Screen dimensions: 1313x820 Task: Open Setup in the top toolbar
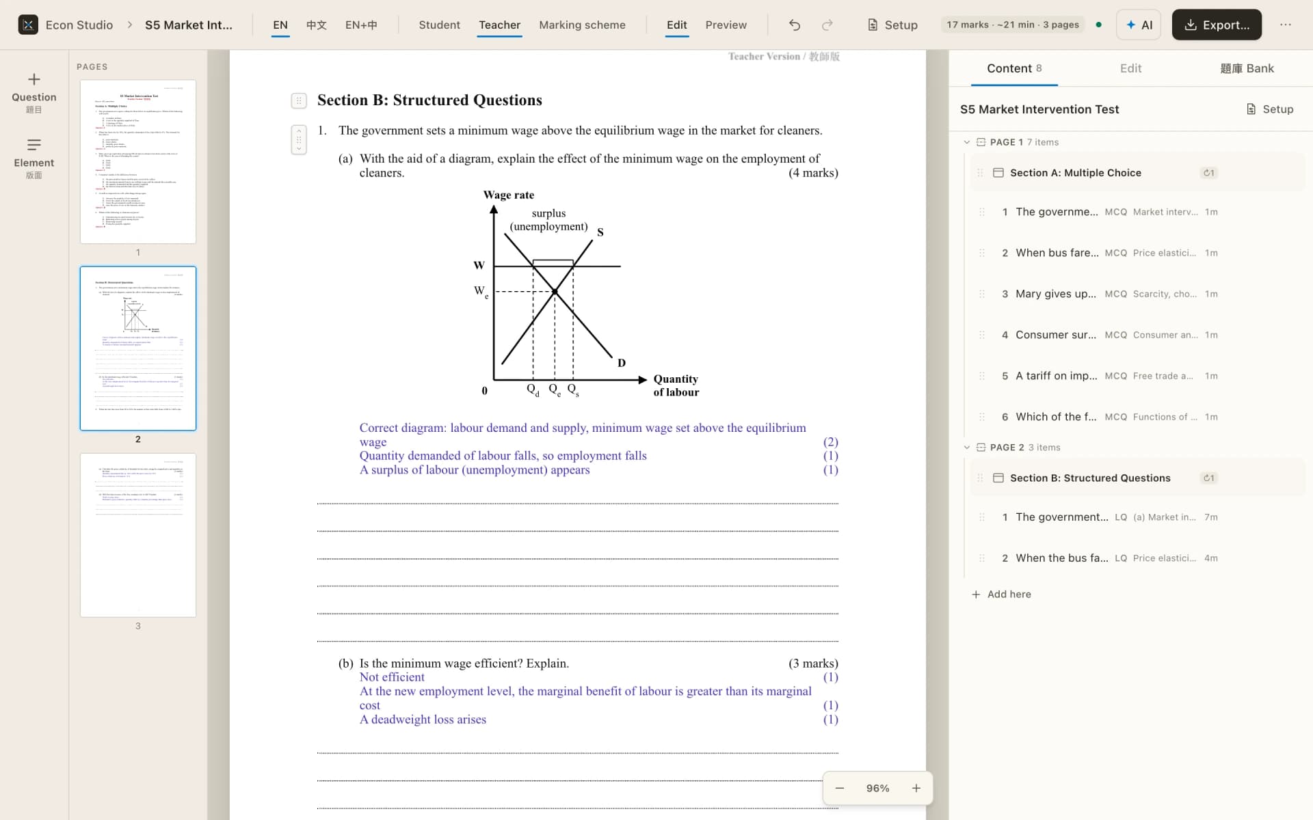coord(892,25)
